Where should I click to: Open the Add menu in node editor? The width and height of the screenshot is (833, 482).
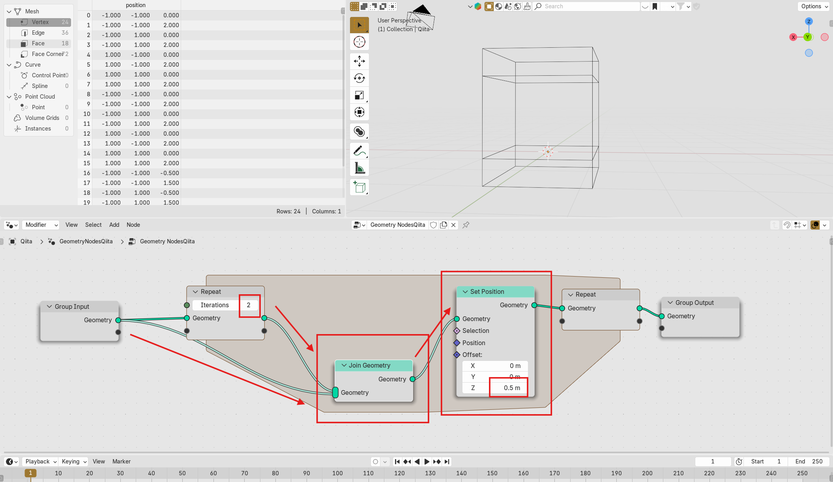click(114, 225)
